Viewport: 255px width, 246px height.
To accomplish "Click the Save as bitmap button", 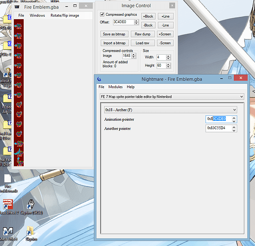I will click(114, 34).
